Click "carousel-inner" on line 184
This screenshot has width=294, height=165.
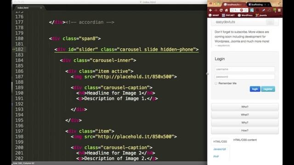click(112, 60)
